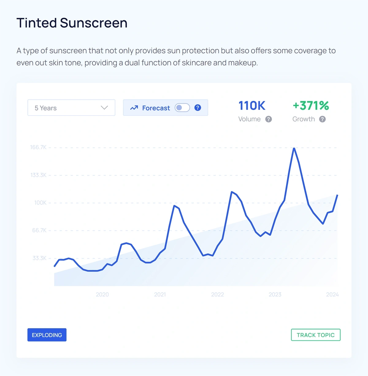Screen dimensions: 368x376
Task: Select the 2022 axis label
Action: tap(218, 294)
